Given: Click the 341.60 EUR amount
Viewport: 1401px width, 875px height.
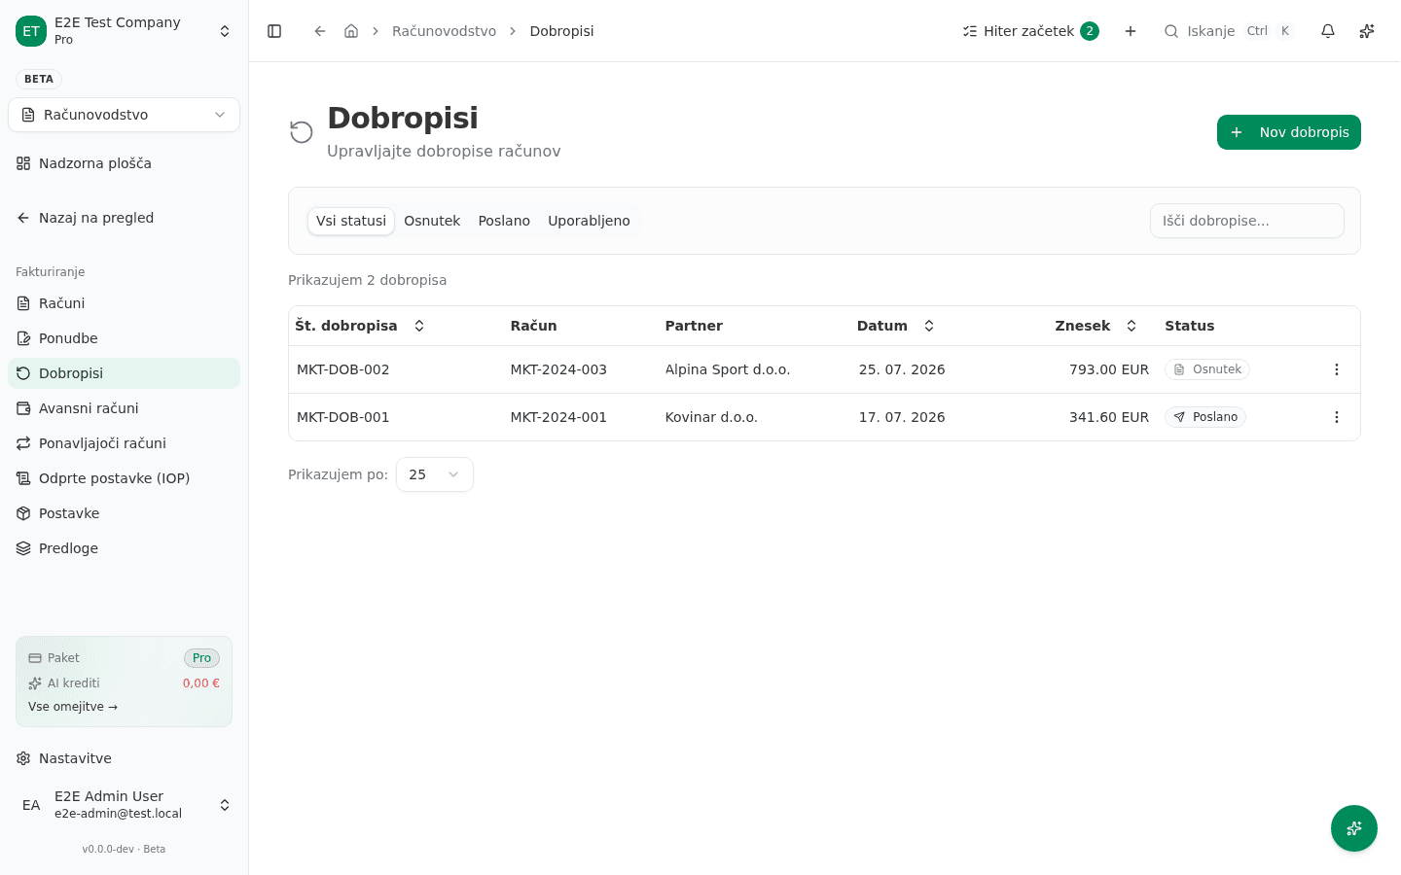Looking at the screenshot, I should click(1109, 417).
